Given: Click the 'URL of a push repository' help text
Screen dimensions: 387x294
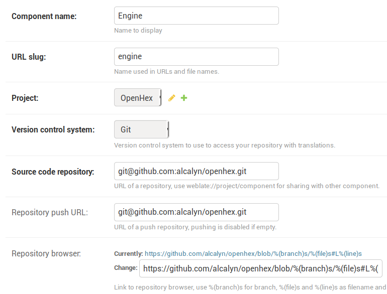Looking at the screenshot, I should pos(195,227).
